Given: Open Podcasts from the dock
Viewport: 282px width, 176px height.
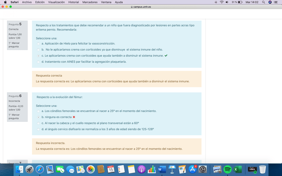Looking at the screenshot, I should coord(142,169).
